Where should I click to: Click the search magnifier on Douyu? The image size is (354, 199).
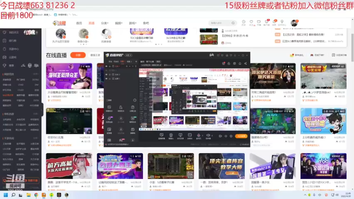tap(233, 23)
